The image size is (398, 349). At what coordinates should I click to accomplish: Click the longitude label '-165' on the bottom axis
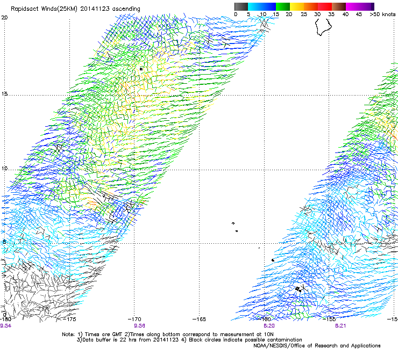coord(199,319)
